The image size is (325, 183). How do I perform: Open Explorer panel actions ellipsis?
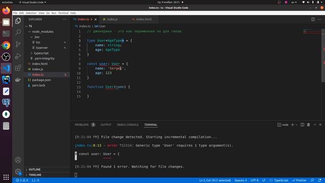click(x=64, y=19)
